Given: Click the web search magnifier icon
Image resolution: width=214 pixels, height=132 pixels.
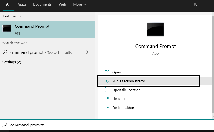Looking at the screenshot, I should (5, 52).
